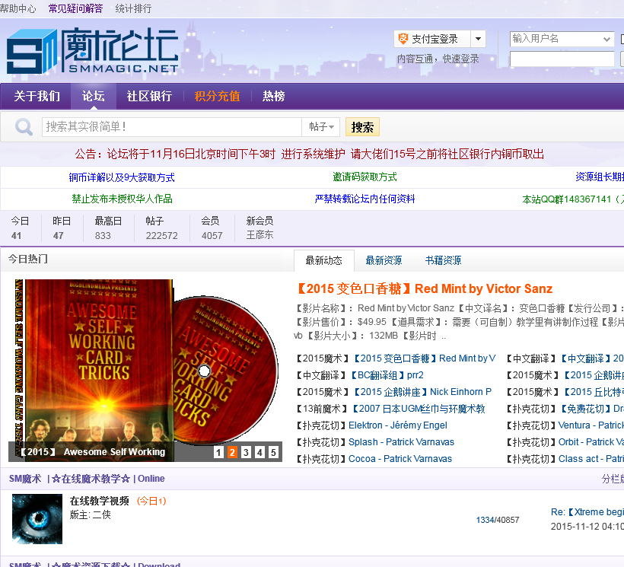This screenshot has height=567, width=624.
Task: Open Elektron - Jérémy Engel link
Action: [398, 425]
